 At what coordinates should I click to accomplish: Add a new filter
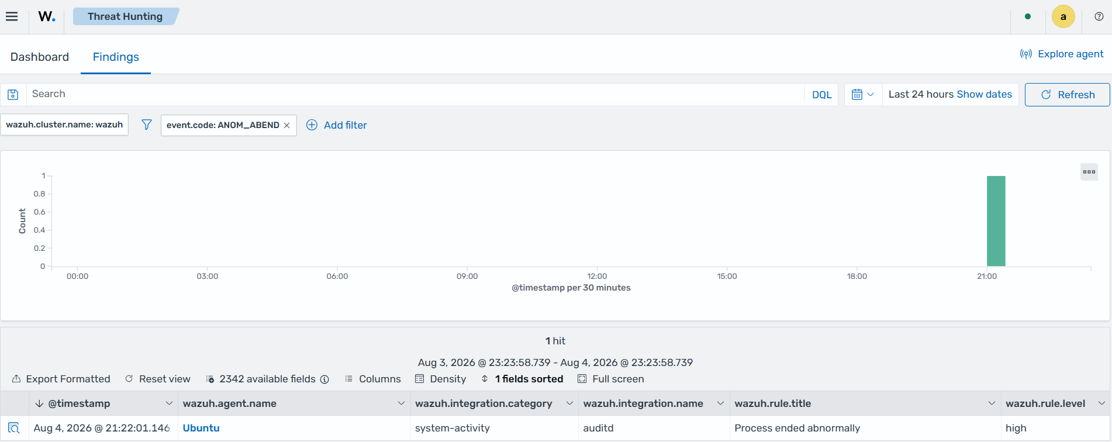[x=337, y=125]
